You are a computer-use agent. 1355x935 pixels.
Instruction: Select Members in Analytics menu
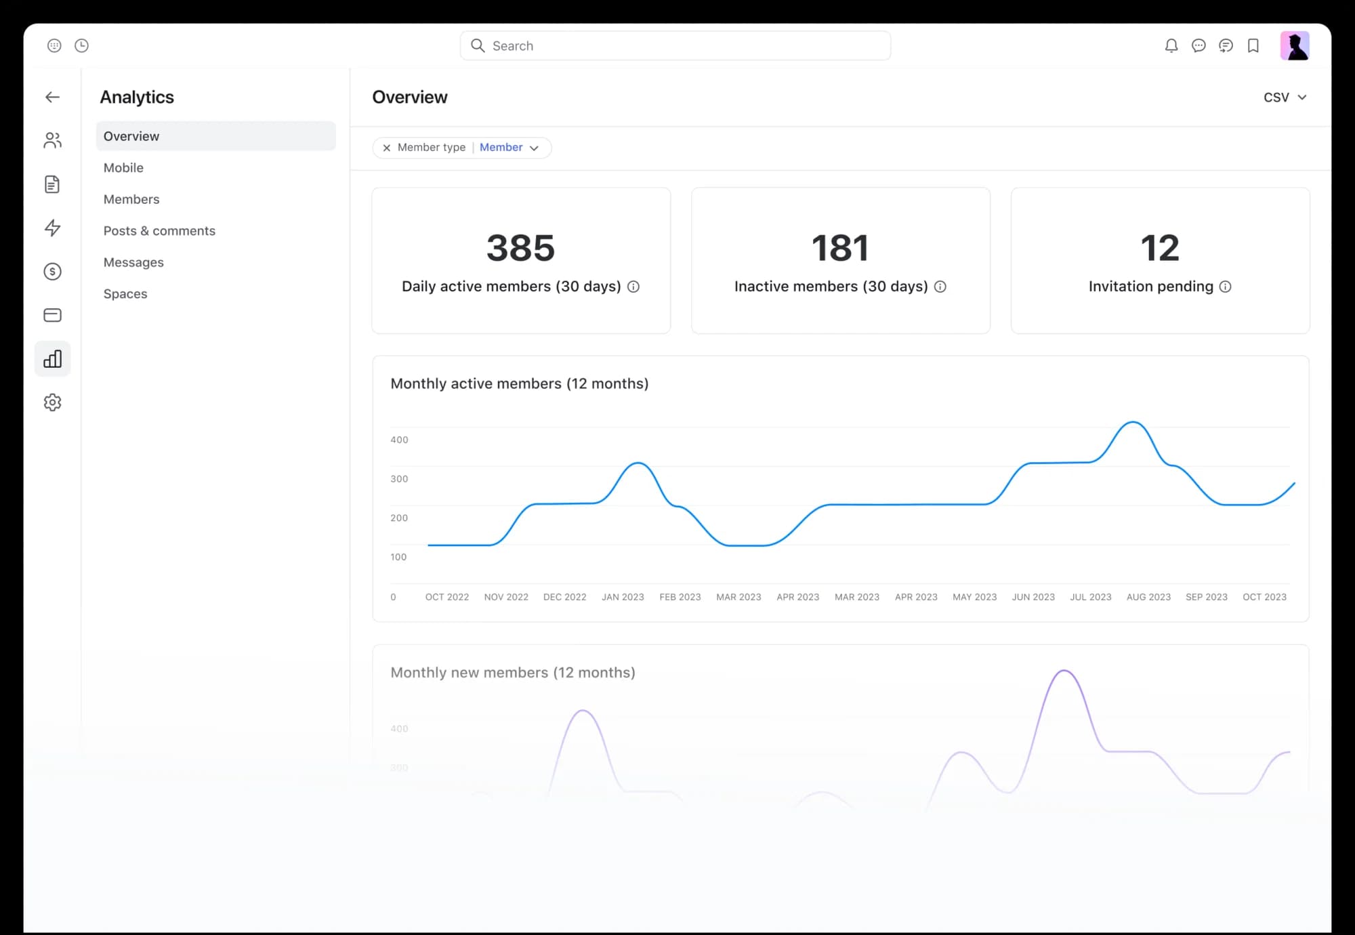point(131,199)
